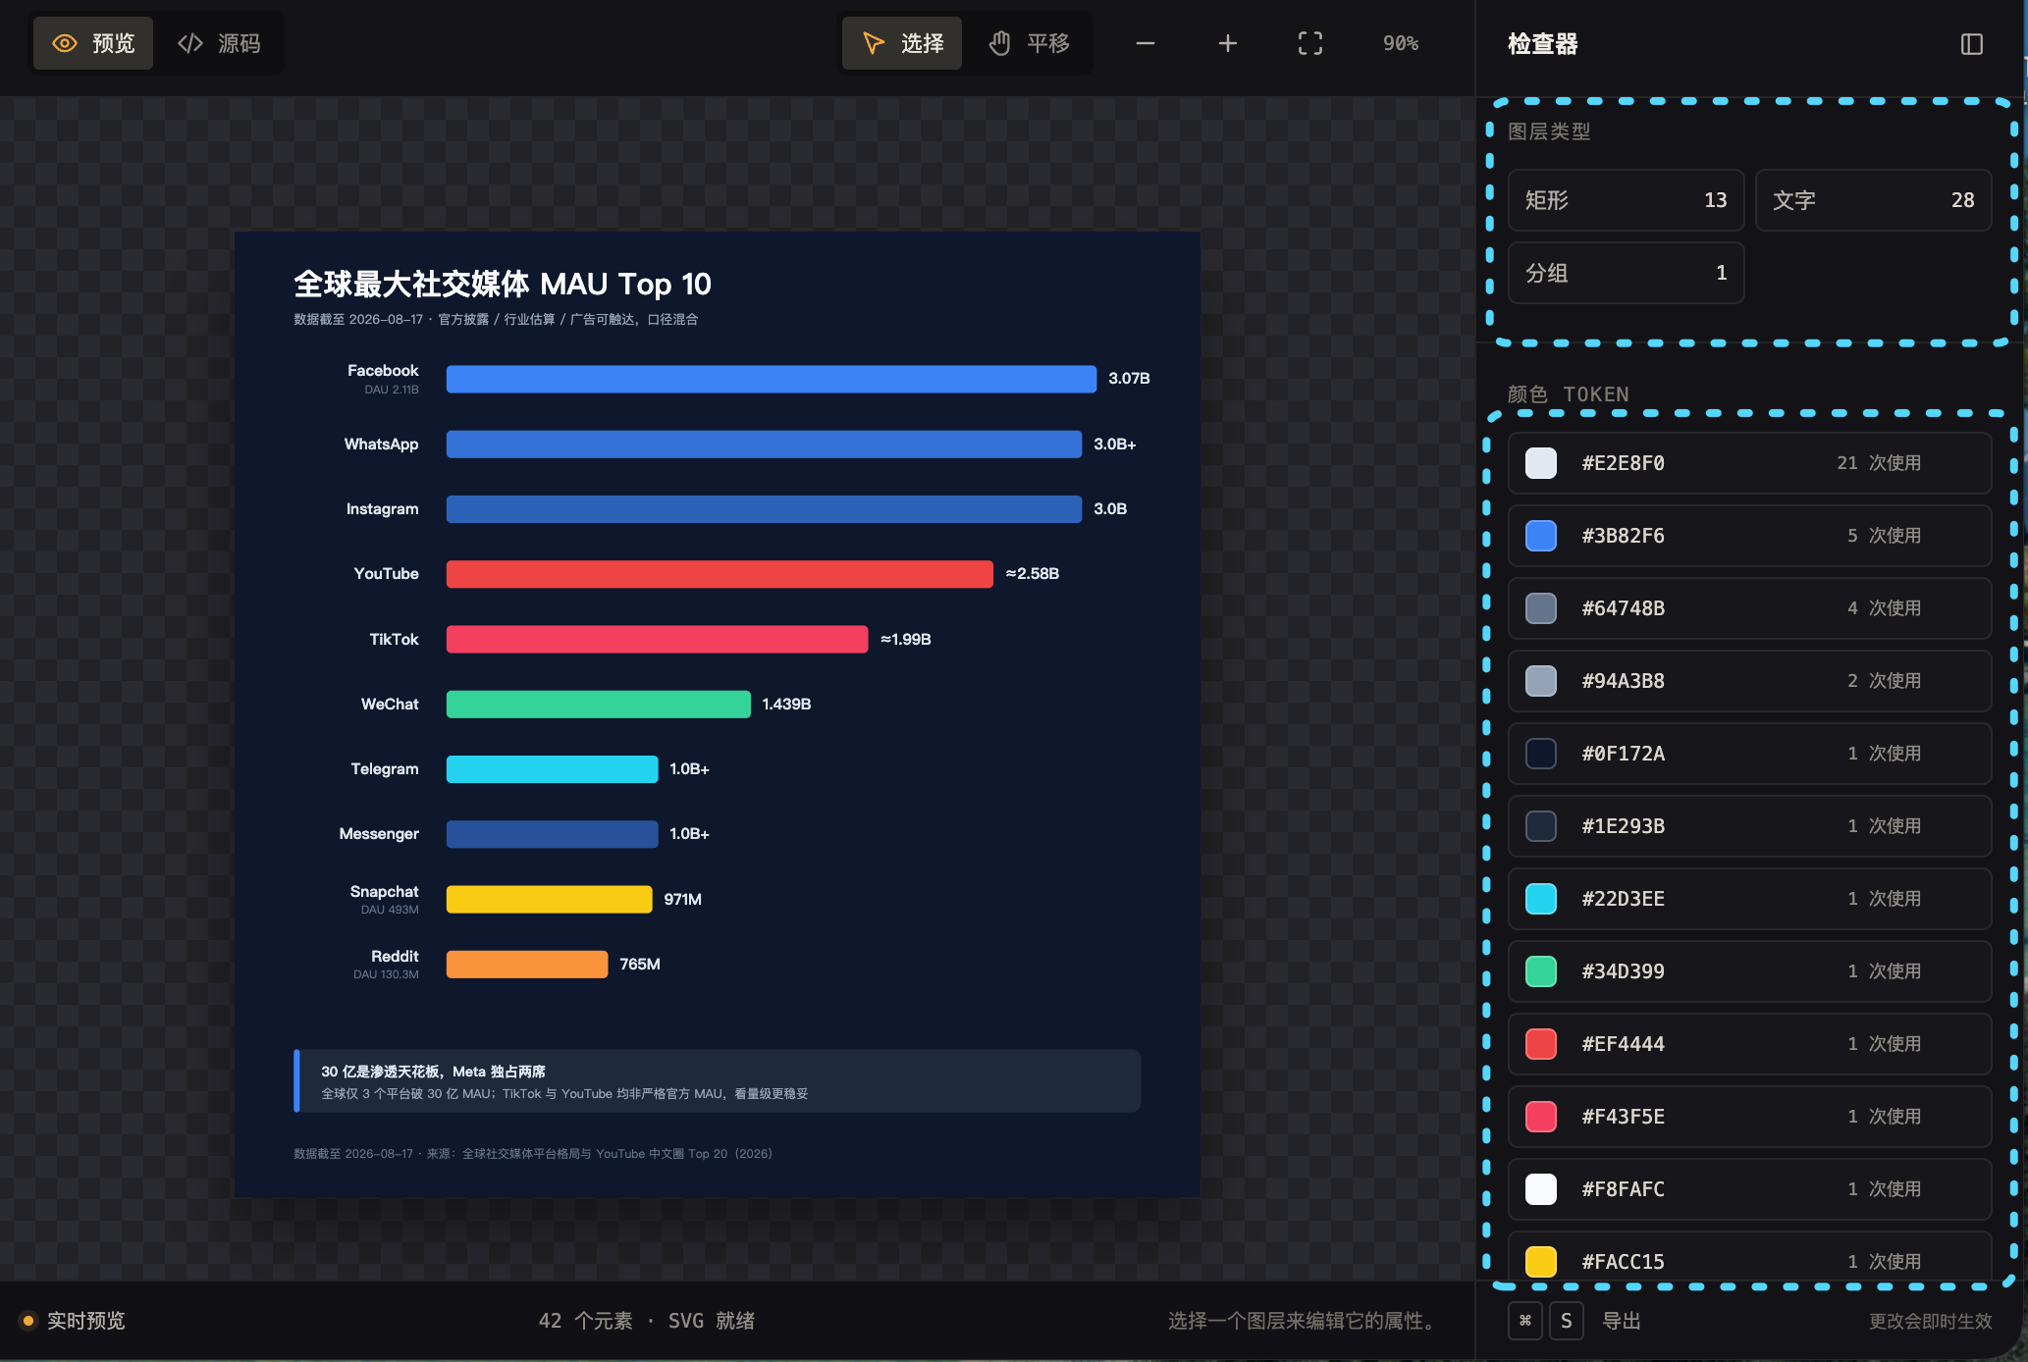Screen dimensions: 2028x1362
Task: Click the #F43F5E pink color swatch
Action: point(1541,1117)
